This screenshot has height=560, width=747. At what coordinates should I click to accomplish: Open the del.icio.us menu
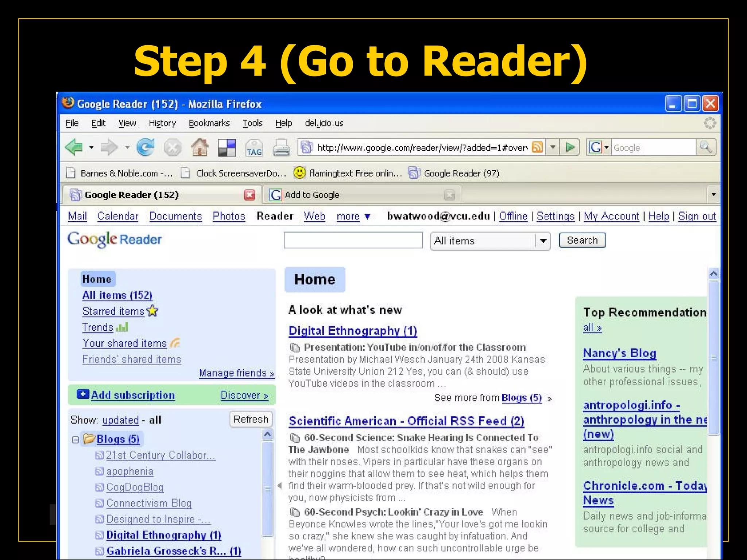tap(324, 123)
